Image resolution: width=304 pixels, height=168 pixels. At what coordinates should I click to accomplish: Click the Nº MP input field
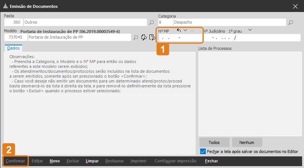click(179, 38)
